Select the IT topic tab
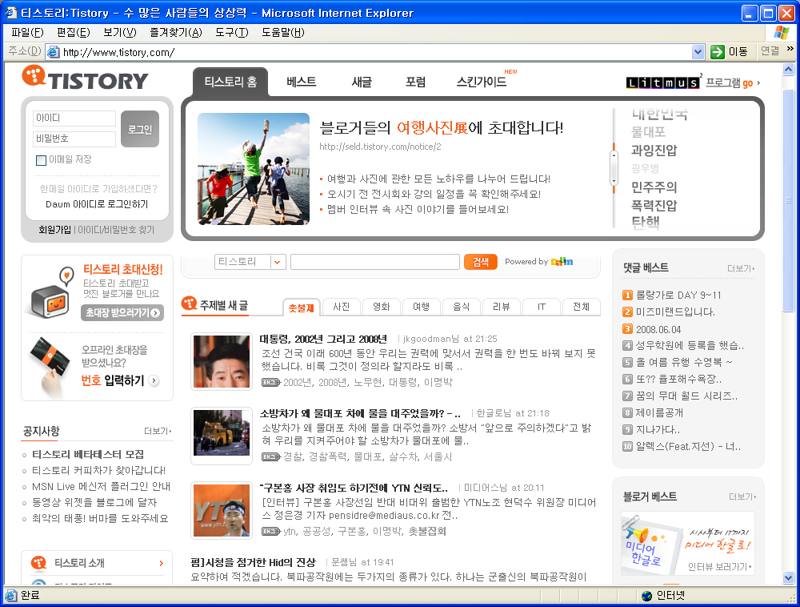Screen dimensions: 800x607 (x=542, y=307)
